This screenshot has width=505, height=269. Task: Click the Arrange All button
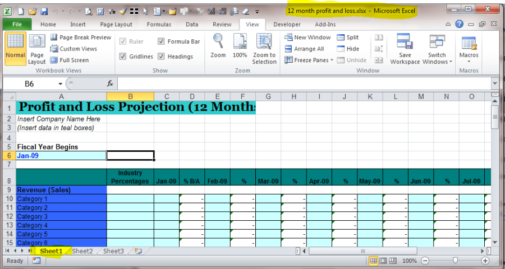click(x=304, y=49)
